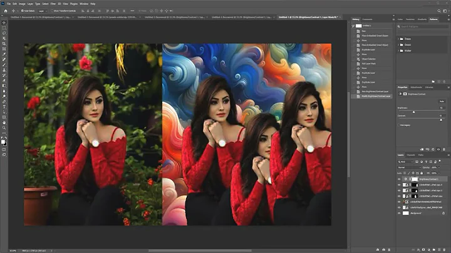Hide the Brightness/Contrast 1 layer

tap(399, 179)
